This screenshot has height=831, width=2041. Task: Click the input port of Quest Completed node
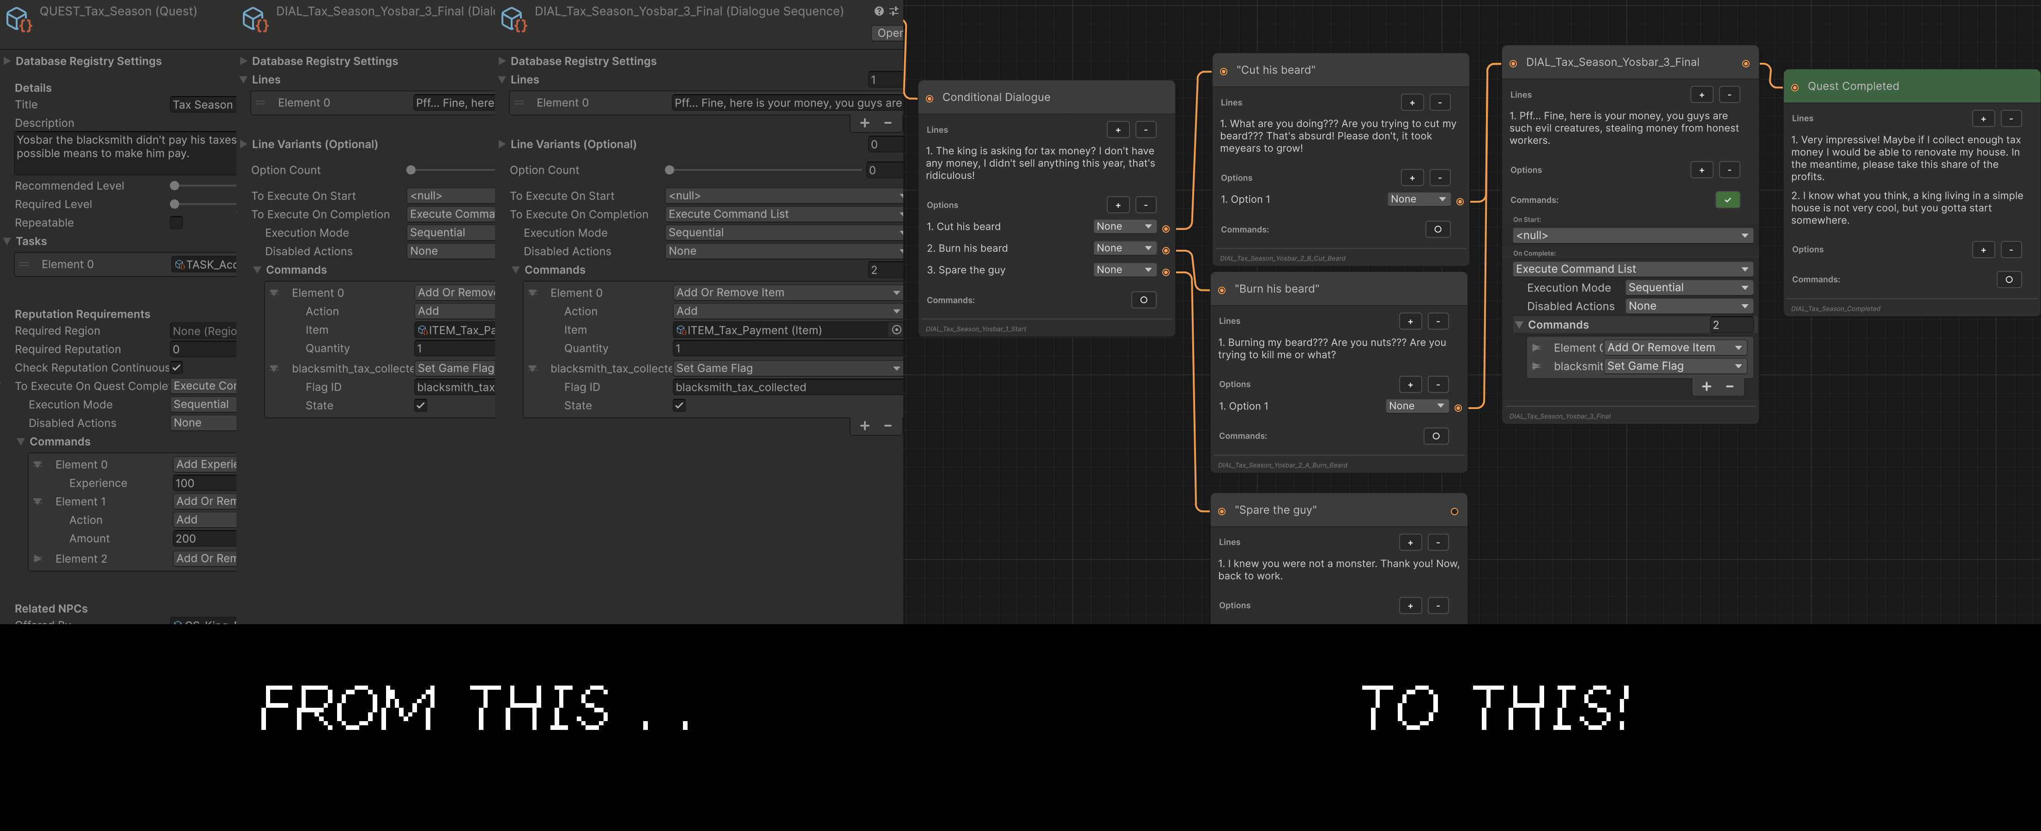point(1794,87)
